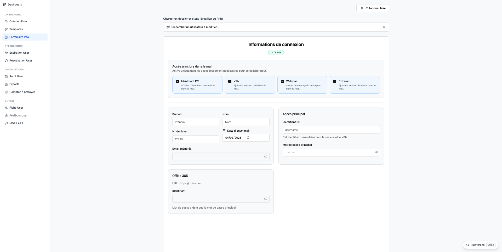Click the Création User person icon
The height and width of the screenshot is (252, 502).
[6, 21]
